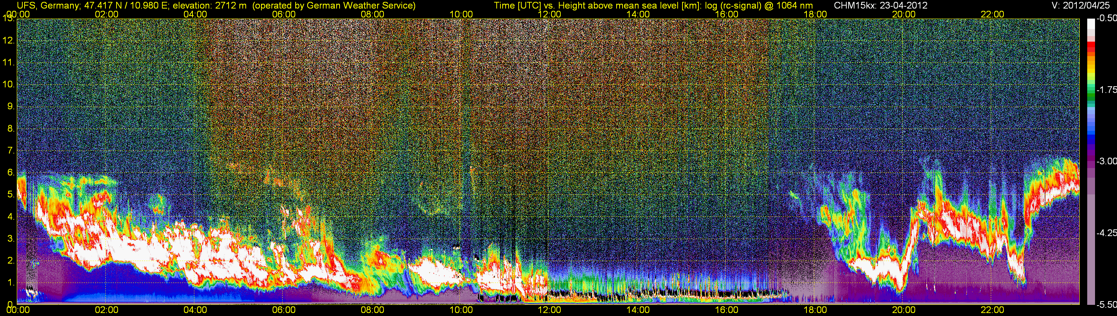The width and height of the screenshot is (1117, 316).
Task: Click "14:00" on the bottom time axis
Action: [x=638, y=310]
